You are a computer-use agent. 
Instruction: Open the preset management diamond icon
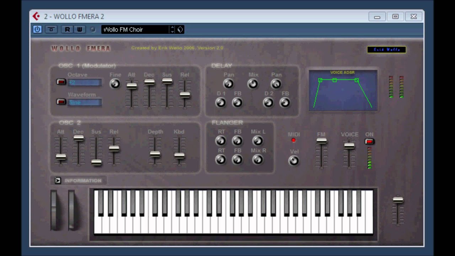click(180, 30)
